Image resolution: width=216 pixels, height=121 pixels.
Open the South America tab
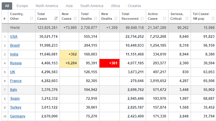click(x=92, y=6)
